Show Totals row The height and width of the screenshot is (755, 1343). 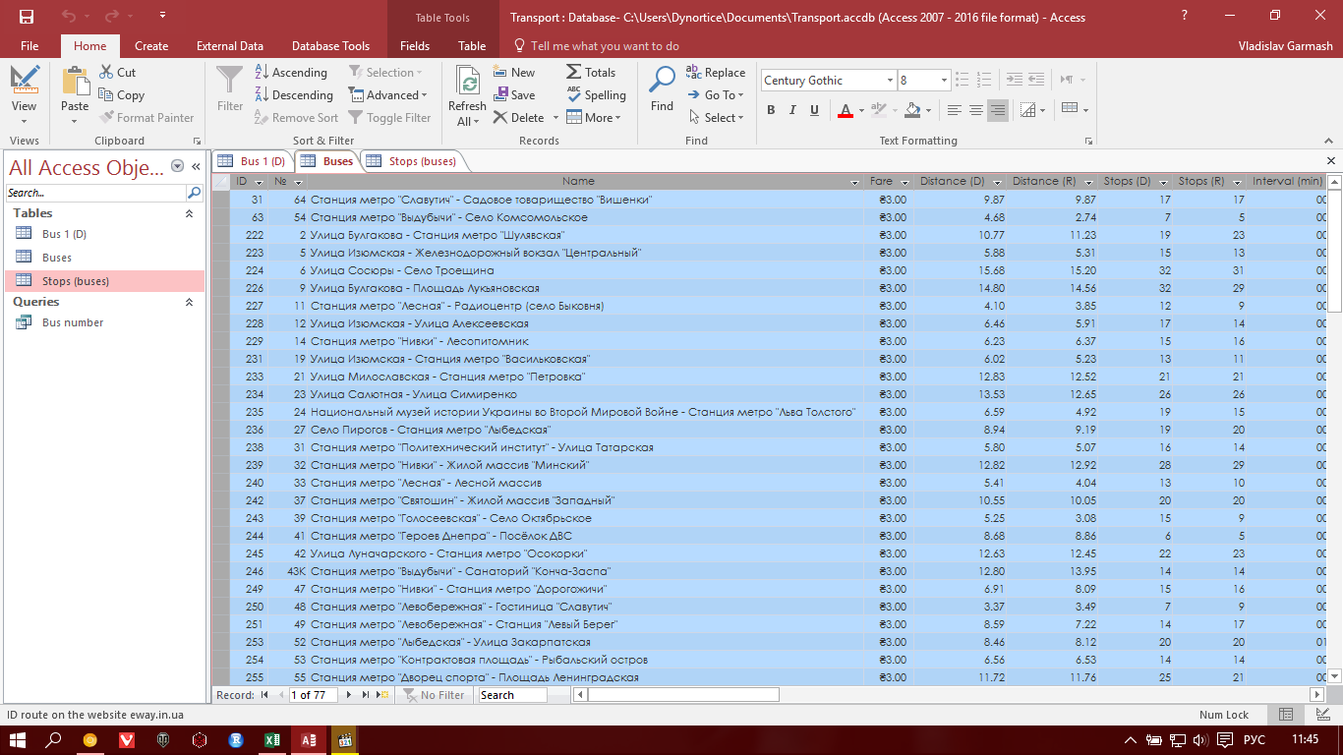[x=591, y=73]
